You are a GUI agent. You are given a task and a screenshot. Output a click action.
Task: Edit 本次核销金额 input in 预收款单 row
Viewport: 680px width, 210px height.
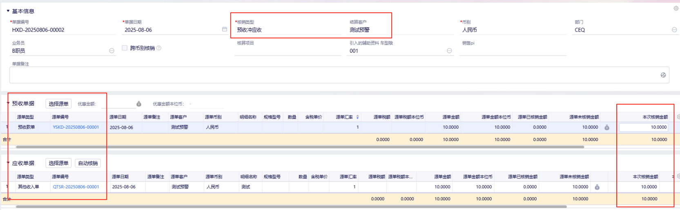pyautogui.click(x=644, y=127)
